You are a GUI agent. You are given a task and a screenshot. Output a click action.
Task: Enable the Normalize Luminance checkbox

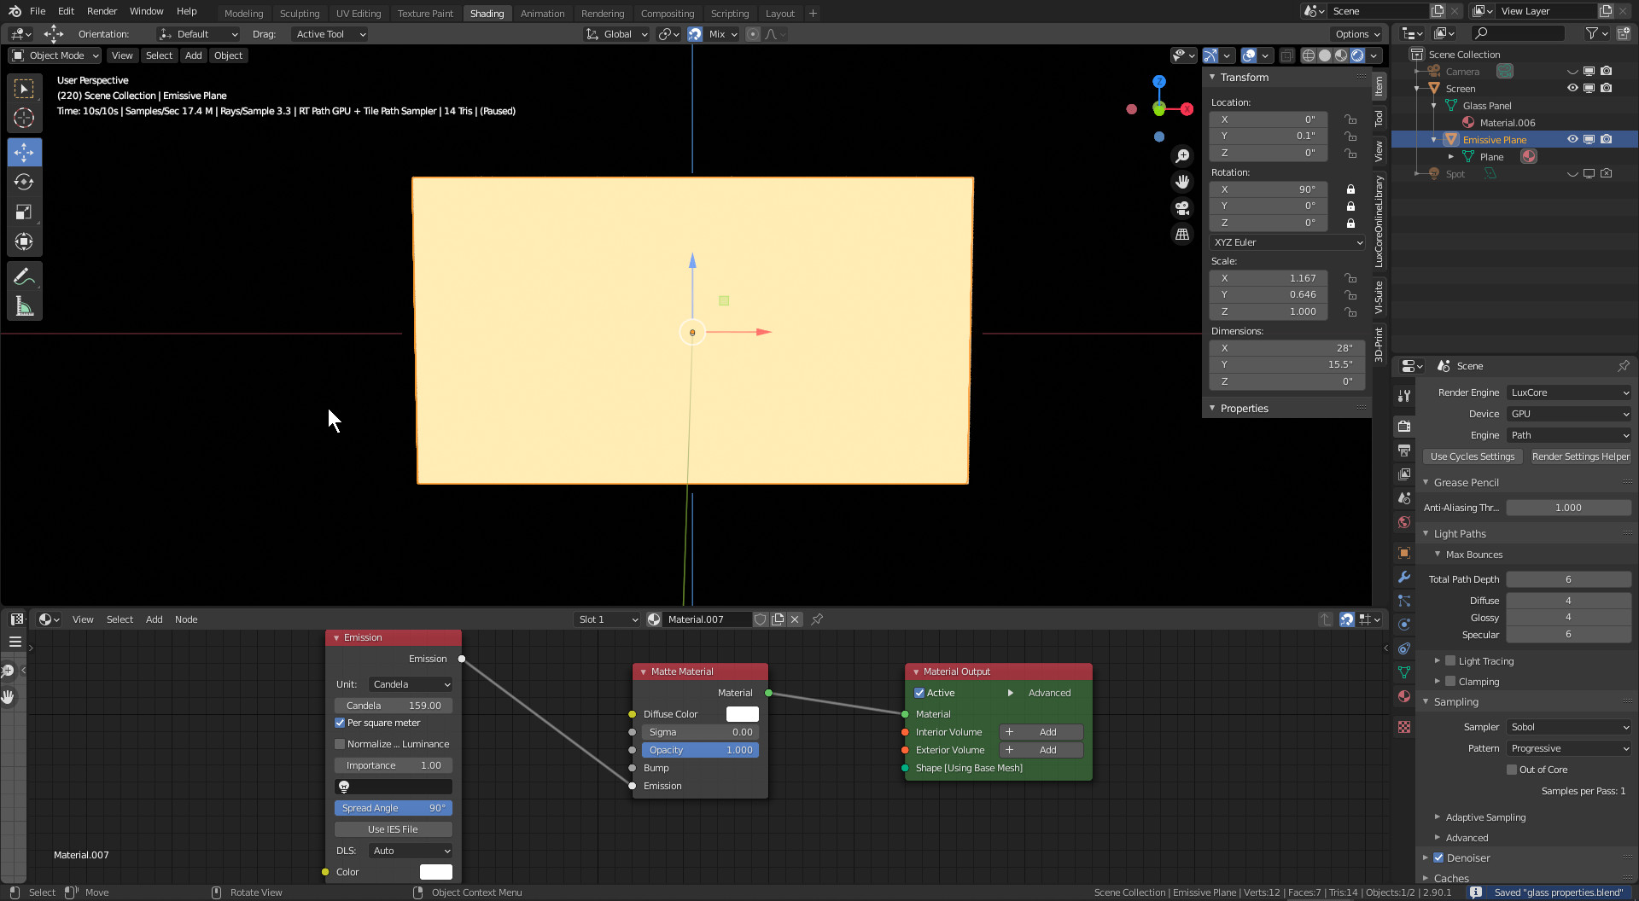(340, 744)
